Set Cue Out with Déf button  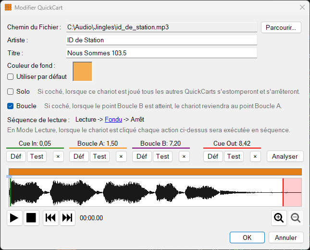213,156
